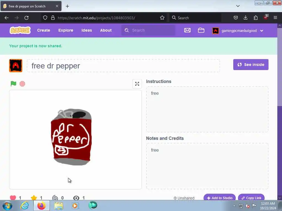Viewport: 282px width, 211px height.
Task: Open the Firefox hamburger application menu
Action: pyautogui.click(x=275, y=18)
